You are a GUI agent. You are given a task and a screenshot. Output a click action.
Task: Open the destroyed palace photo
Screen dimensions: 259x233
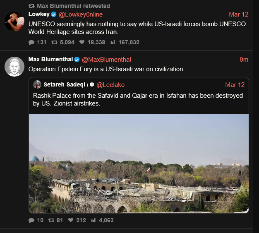point(139,163)
